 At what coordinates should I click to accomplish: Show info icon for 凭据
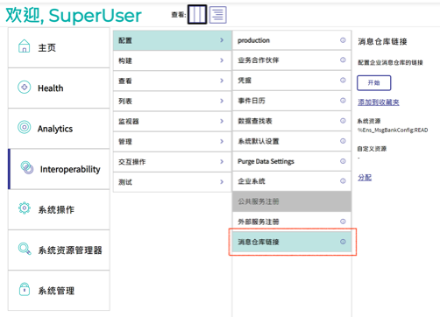(343, 80)
